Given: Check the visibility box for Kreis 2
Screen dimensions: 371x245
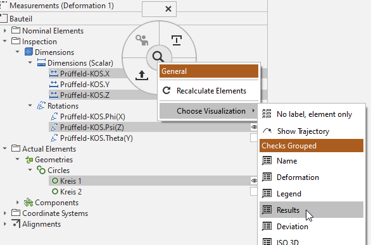Looking at the screenshot, I should tap(254, 191).
